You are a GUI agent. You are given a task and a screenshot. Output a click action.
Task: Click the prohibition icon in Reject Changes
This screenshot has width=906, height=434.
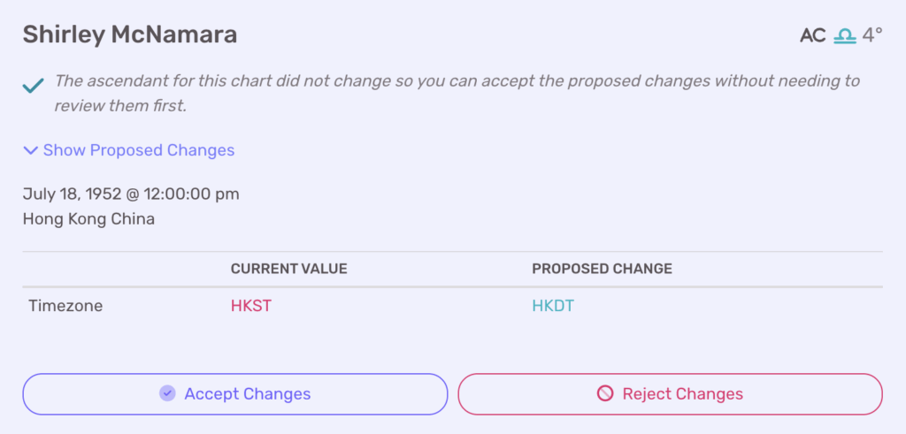click(605, 393)
